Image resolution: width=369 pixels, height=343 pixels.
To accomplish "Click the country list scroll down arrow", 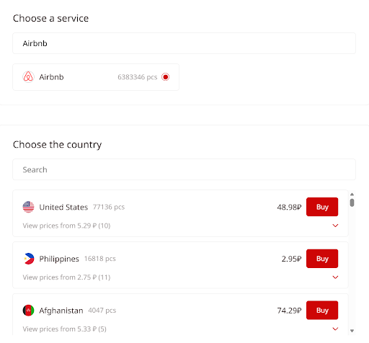I will tap(352, 331).
